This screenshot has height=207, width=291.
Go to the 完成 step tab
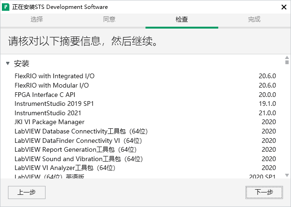coord(254,19)
